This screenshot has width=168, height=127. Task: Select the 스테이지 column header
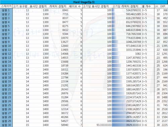6,6
